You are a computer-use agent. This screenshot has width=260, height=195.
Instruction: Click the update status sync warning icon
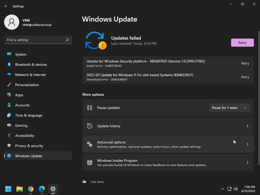(96, 41)
